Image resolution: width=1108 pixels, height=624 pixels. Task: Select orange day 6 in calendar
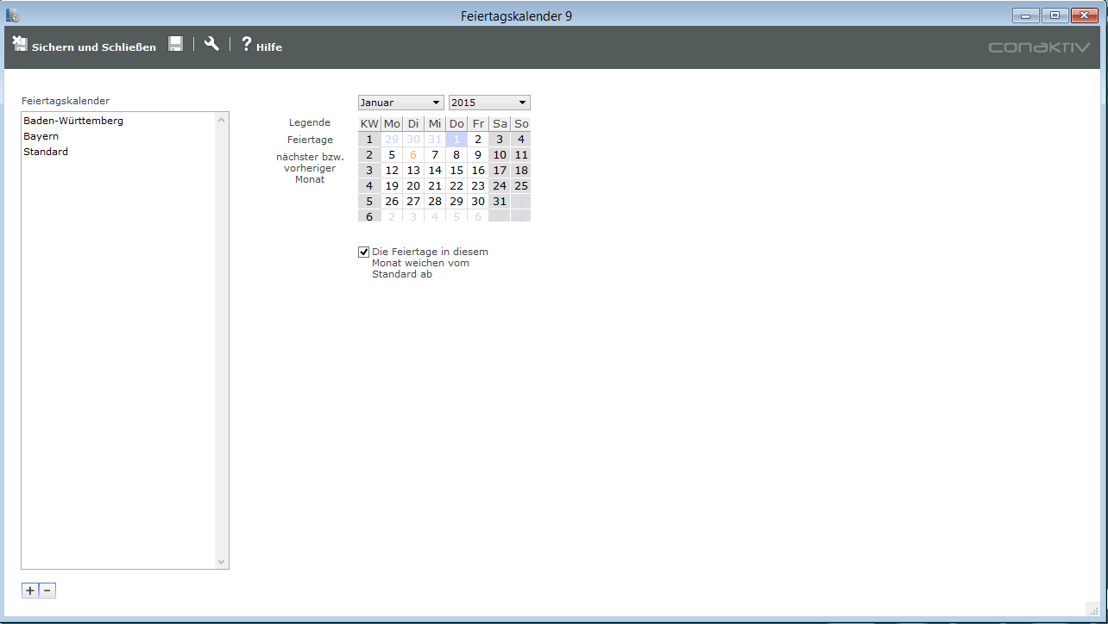(413, 155)
